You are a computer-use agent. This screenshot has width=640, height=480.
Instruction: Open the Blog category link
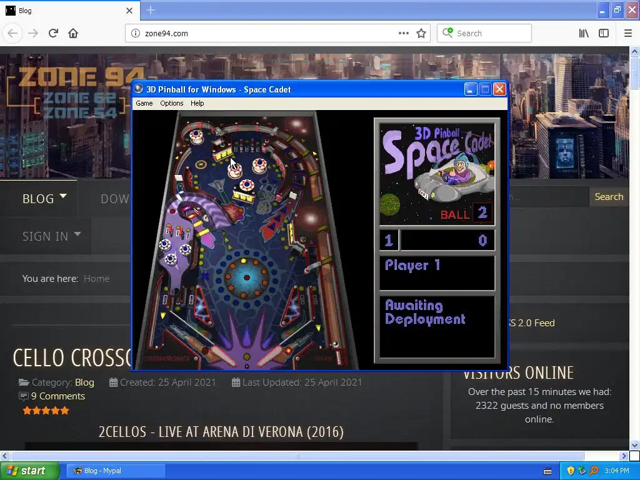tap(84, 382)
